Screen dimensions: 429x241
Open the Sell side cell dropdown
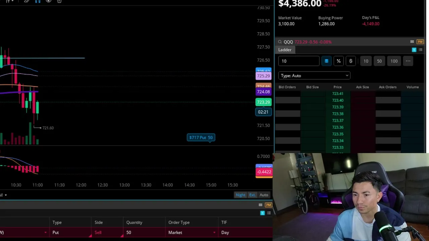[107, 232]
